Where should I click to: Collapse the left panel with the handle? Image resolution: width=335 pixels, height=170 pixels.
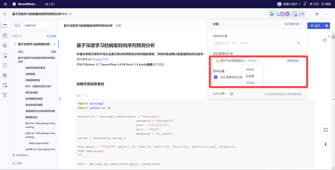click(x=60, y=99)
